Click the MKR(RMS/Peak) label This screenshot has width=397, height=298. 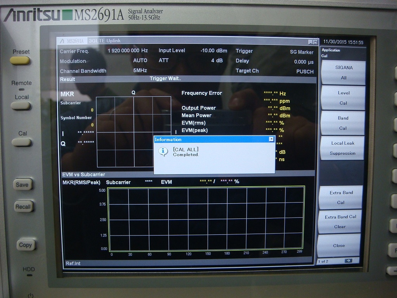[x=81, y=182]
